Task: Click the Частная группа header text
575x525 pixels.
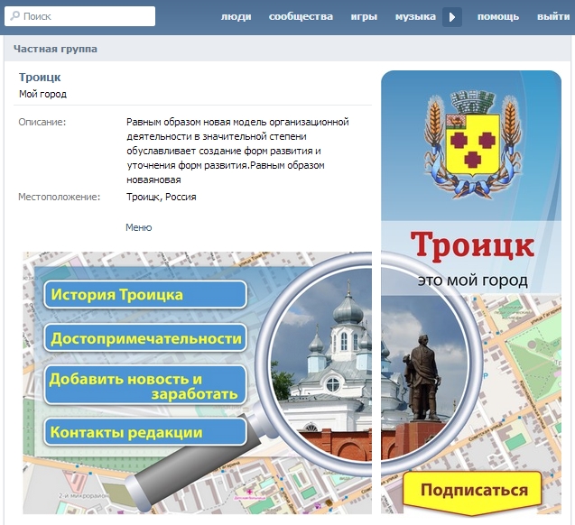Action: 55,49
